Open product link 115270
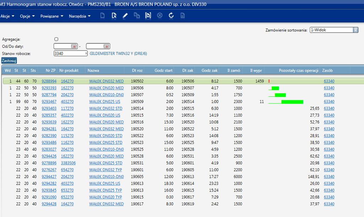This screenshot has height=217, width=364. [x=67, y=136]
